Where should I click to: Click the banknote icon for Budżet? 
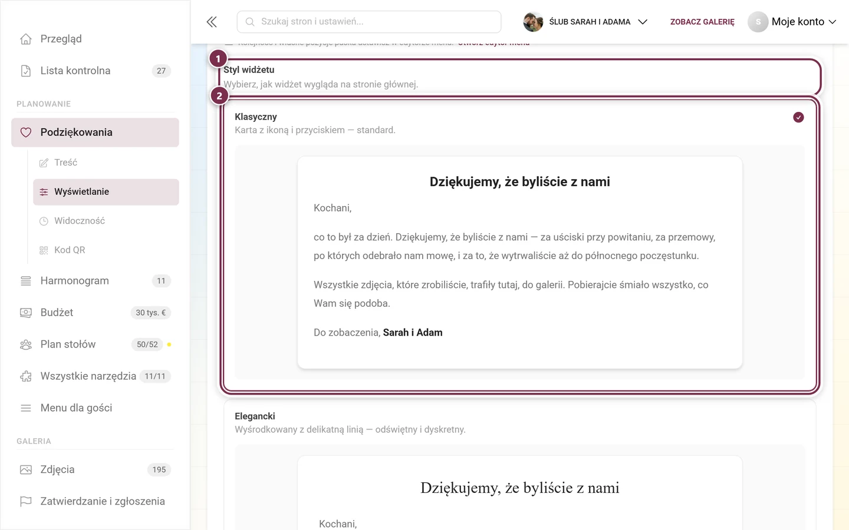tap(26, 313)
